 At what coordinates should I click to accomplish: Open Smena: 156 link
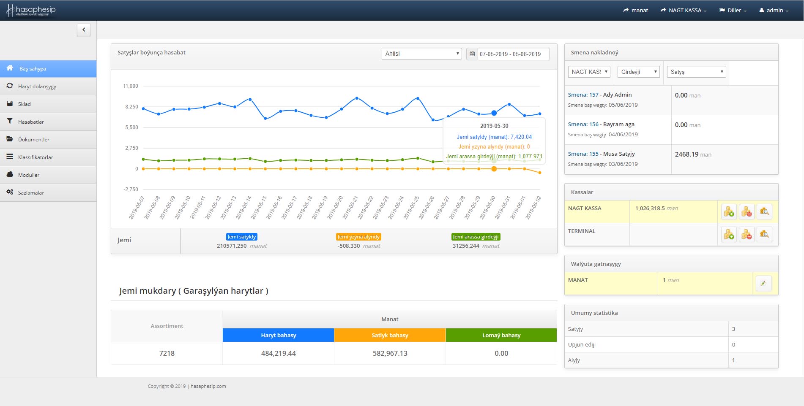583,124
